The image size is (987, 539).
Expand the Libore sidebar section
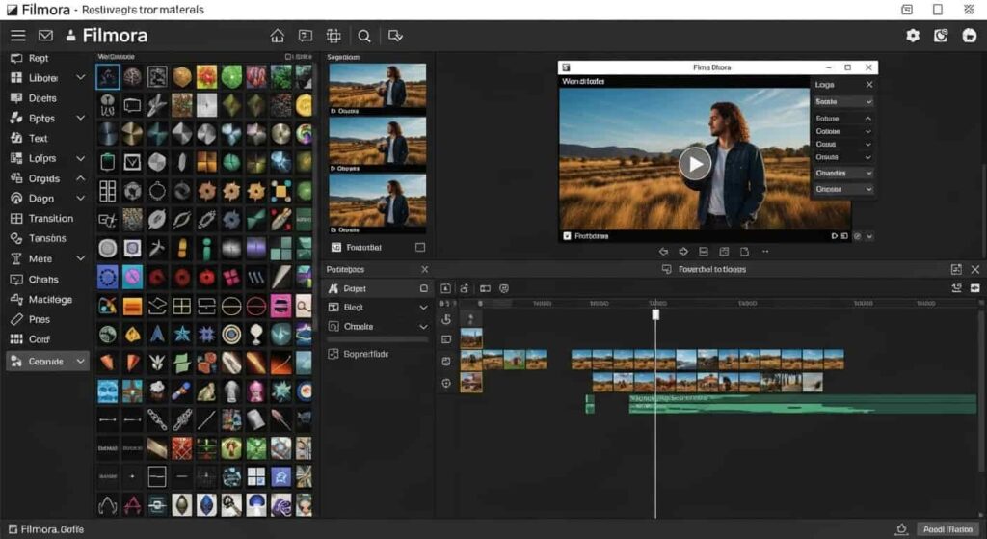click(x=81, y=77)
